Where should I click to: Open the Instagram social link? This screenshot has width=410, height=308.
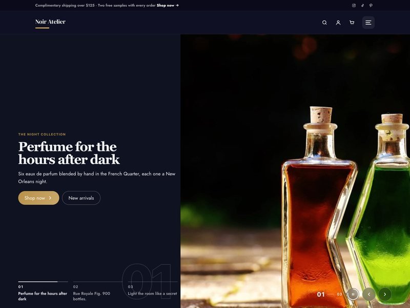tap(354, 5)
